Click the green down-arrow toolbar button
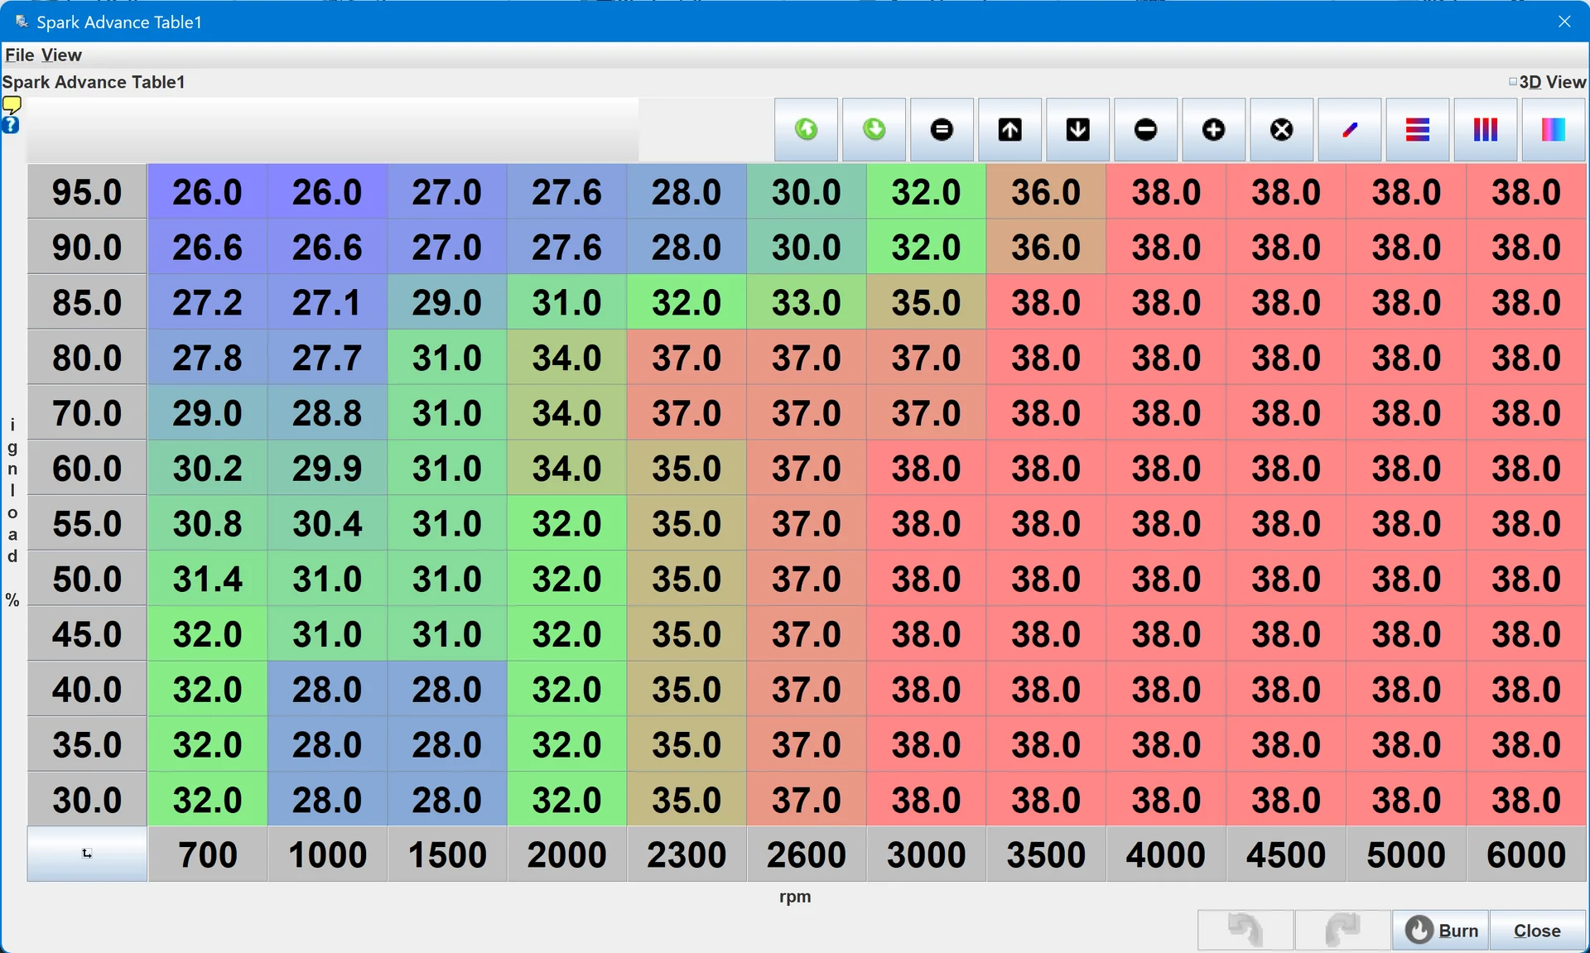The image size is (1590, 953). [874, 130]
